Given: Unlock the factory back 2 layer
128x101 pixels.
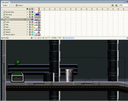Looking at the screenshot, I should point(30,34).
